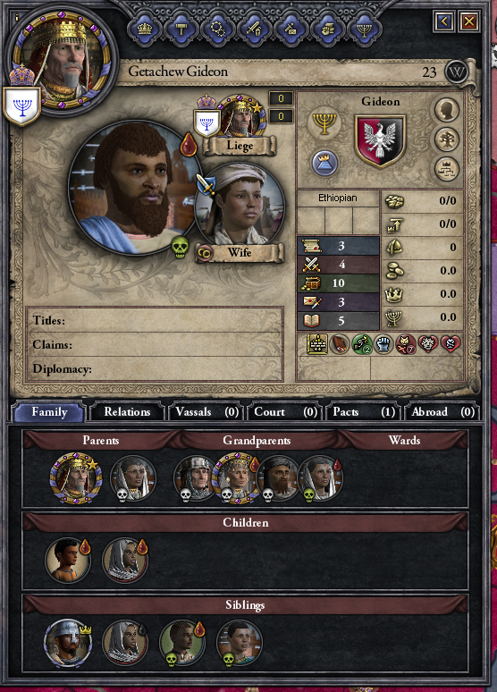Click the Gideon dynasty coat of arms
The height and width of the screenshot is (692, 497).
click(x=380, y=141)
